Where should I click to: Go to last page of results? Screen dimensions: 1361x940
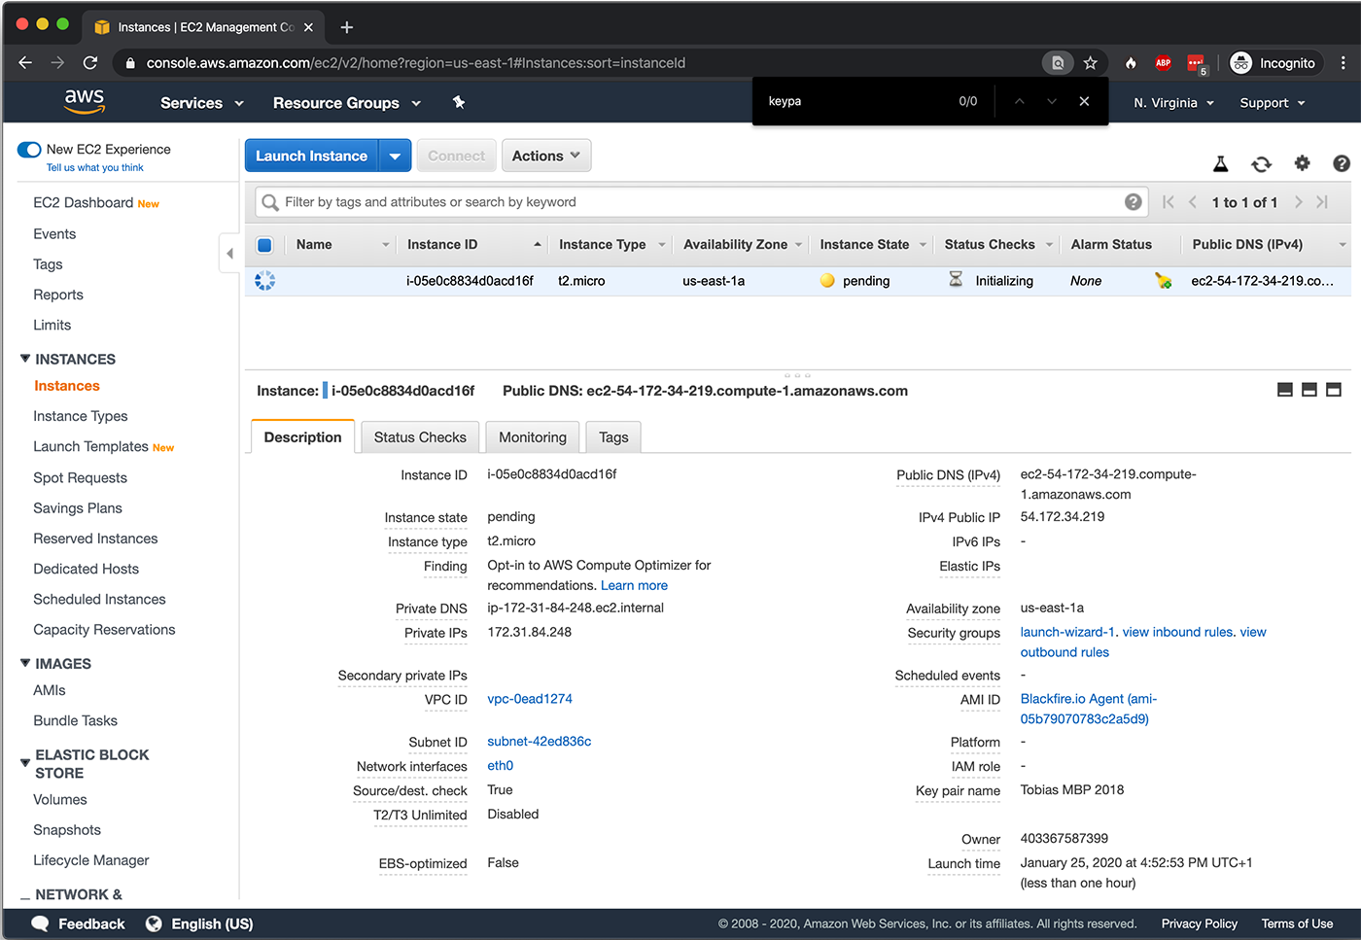[x=1322, y=202]
